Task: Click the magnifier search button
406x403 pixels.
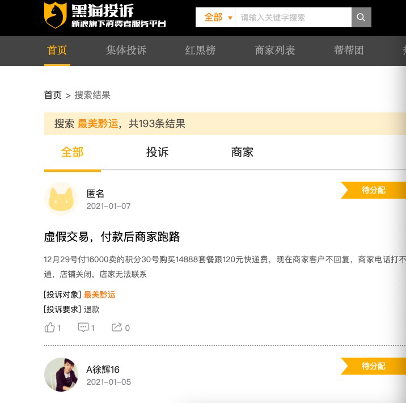Action: pos(361,18)
